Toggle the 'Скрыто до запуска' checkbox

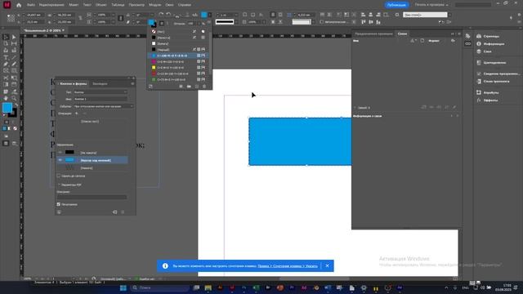59,176
